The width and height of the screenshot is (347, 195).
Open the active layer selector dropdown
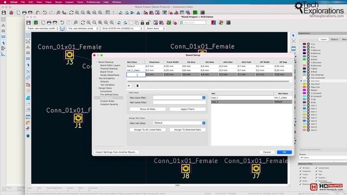194,23
